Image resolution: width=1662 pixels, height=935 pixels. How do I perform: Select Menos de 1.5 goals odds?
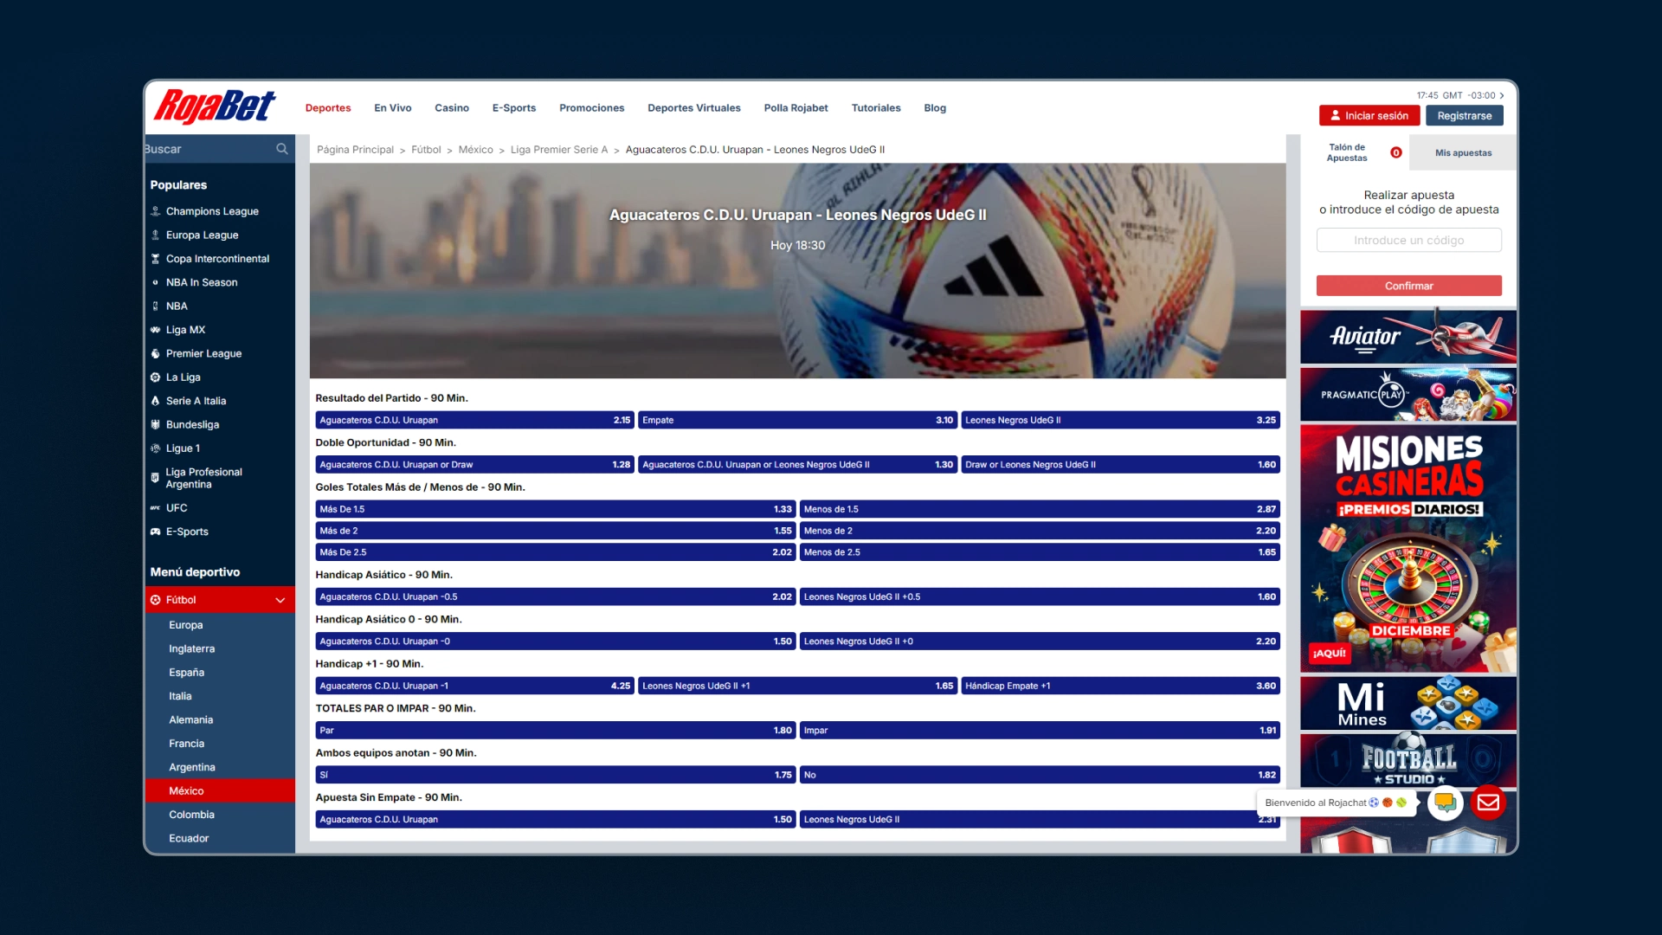1040,509
